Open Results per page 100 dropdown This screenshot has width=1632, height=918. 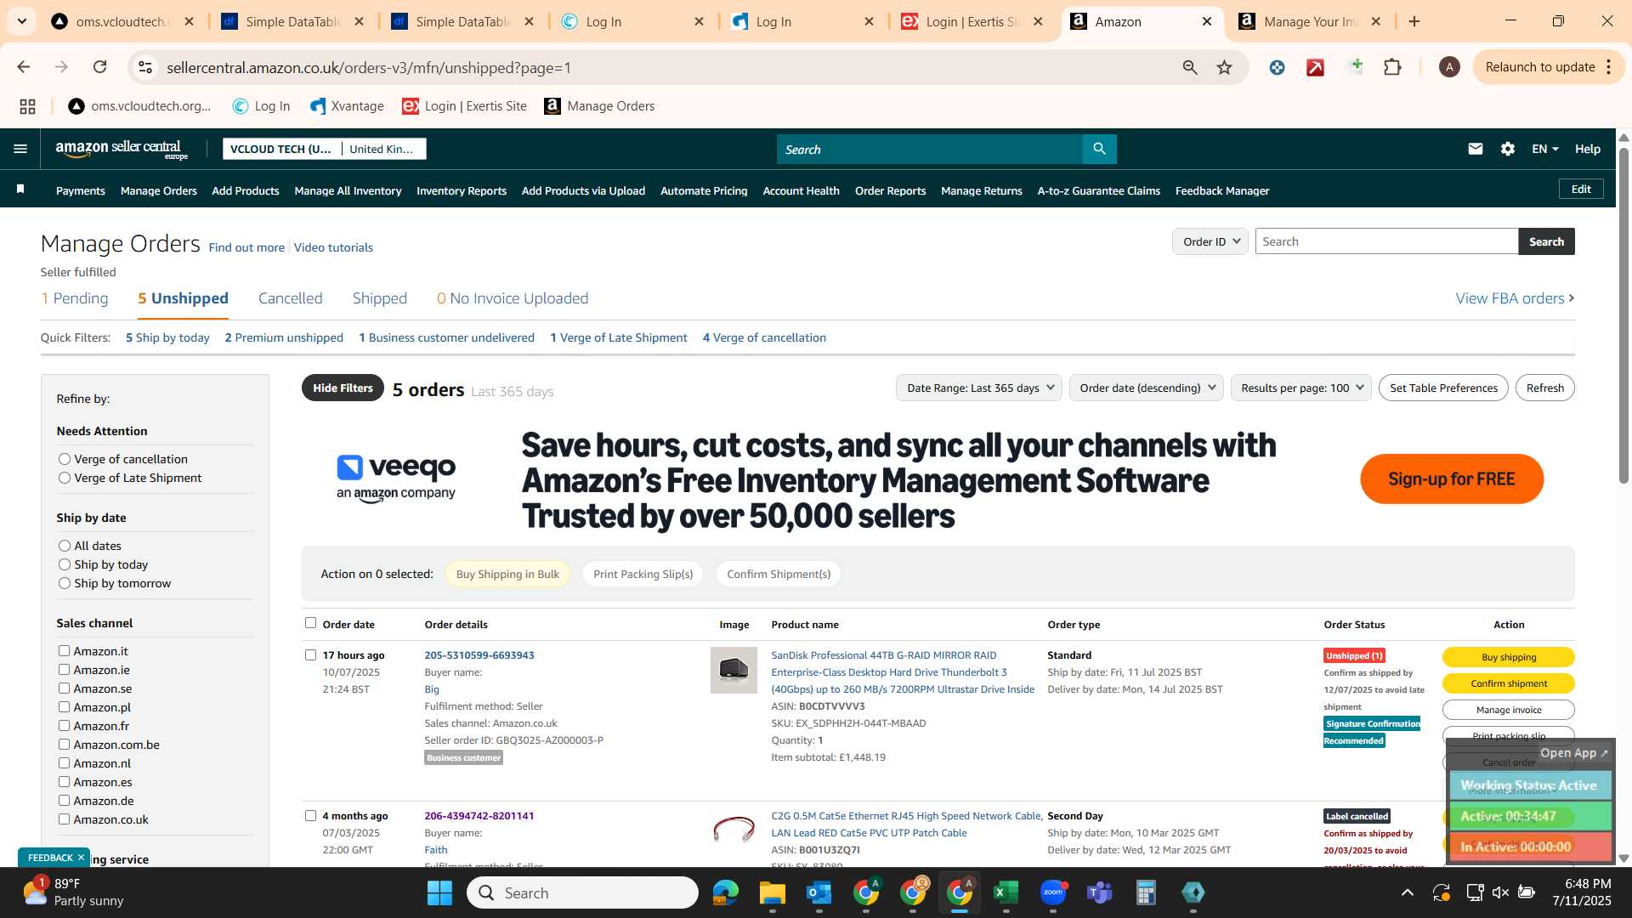[1300, 388]
